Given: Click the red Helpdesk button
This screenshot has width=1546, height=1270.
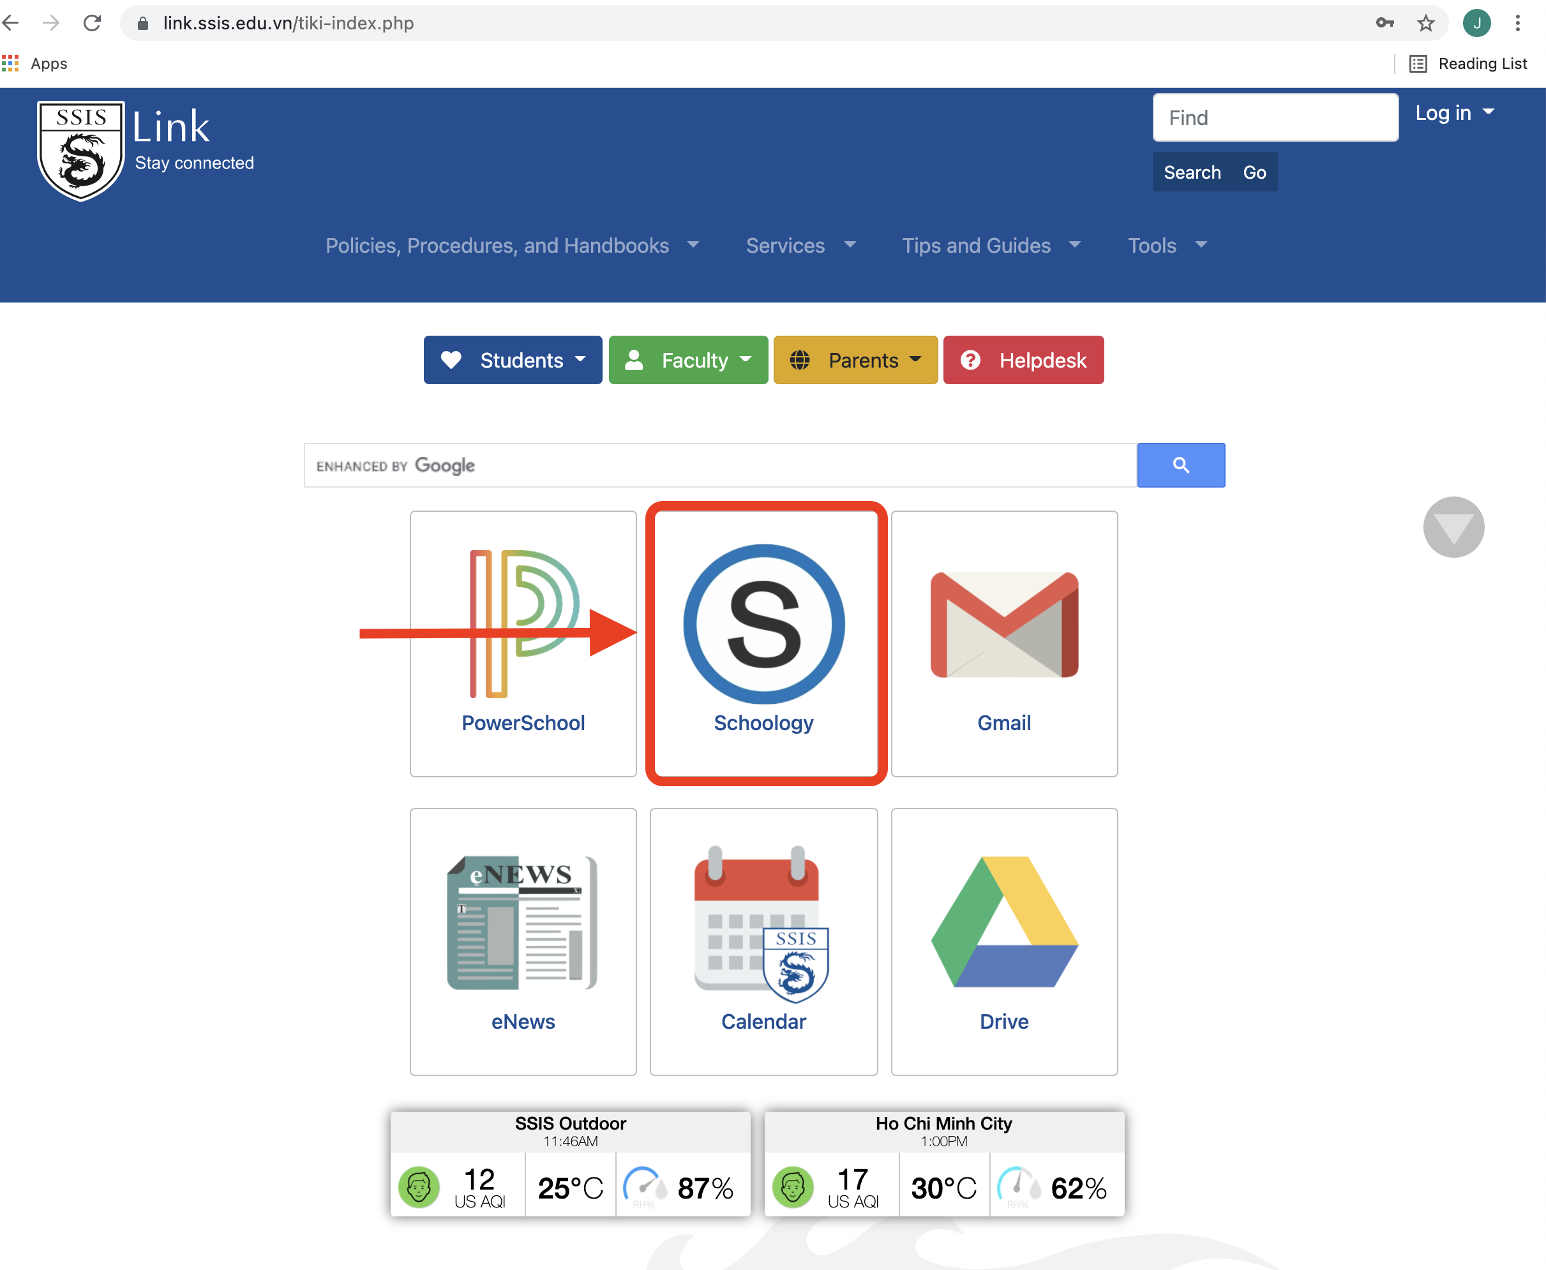Looking at the screenshot, I should click(x=1023, y=360).
